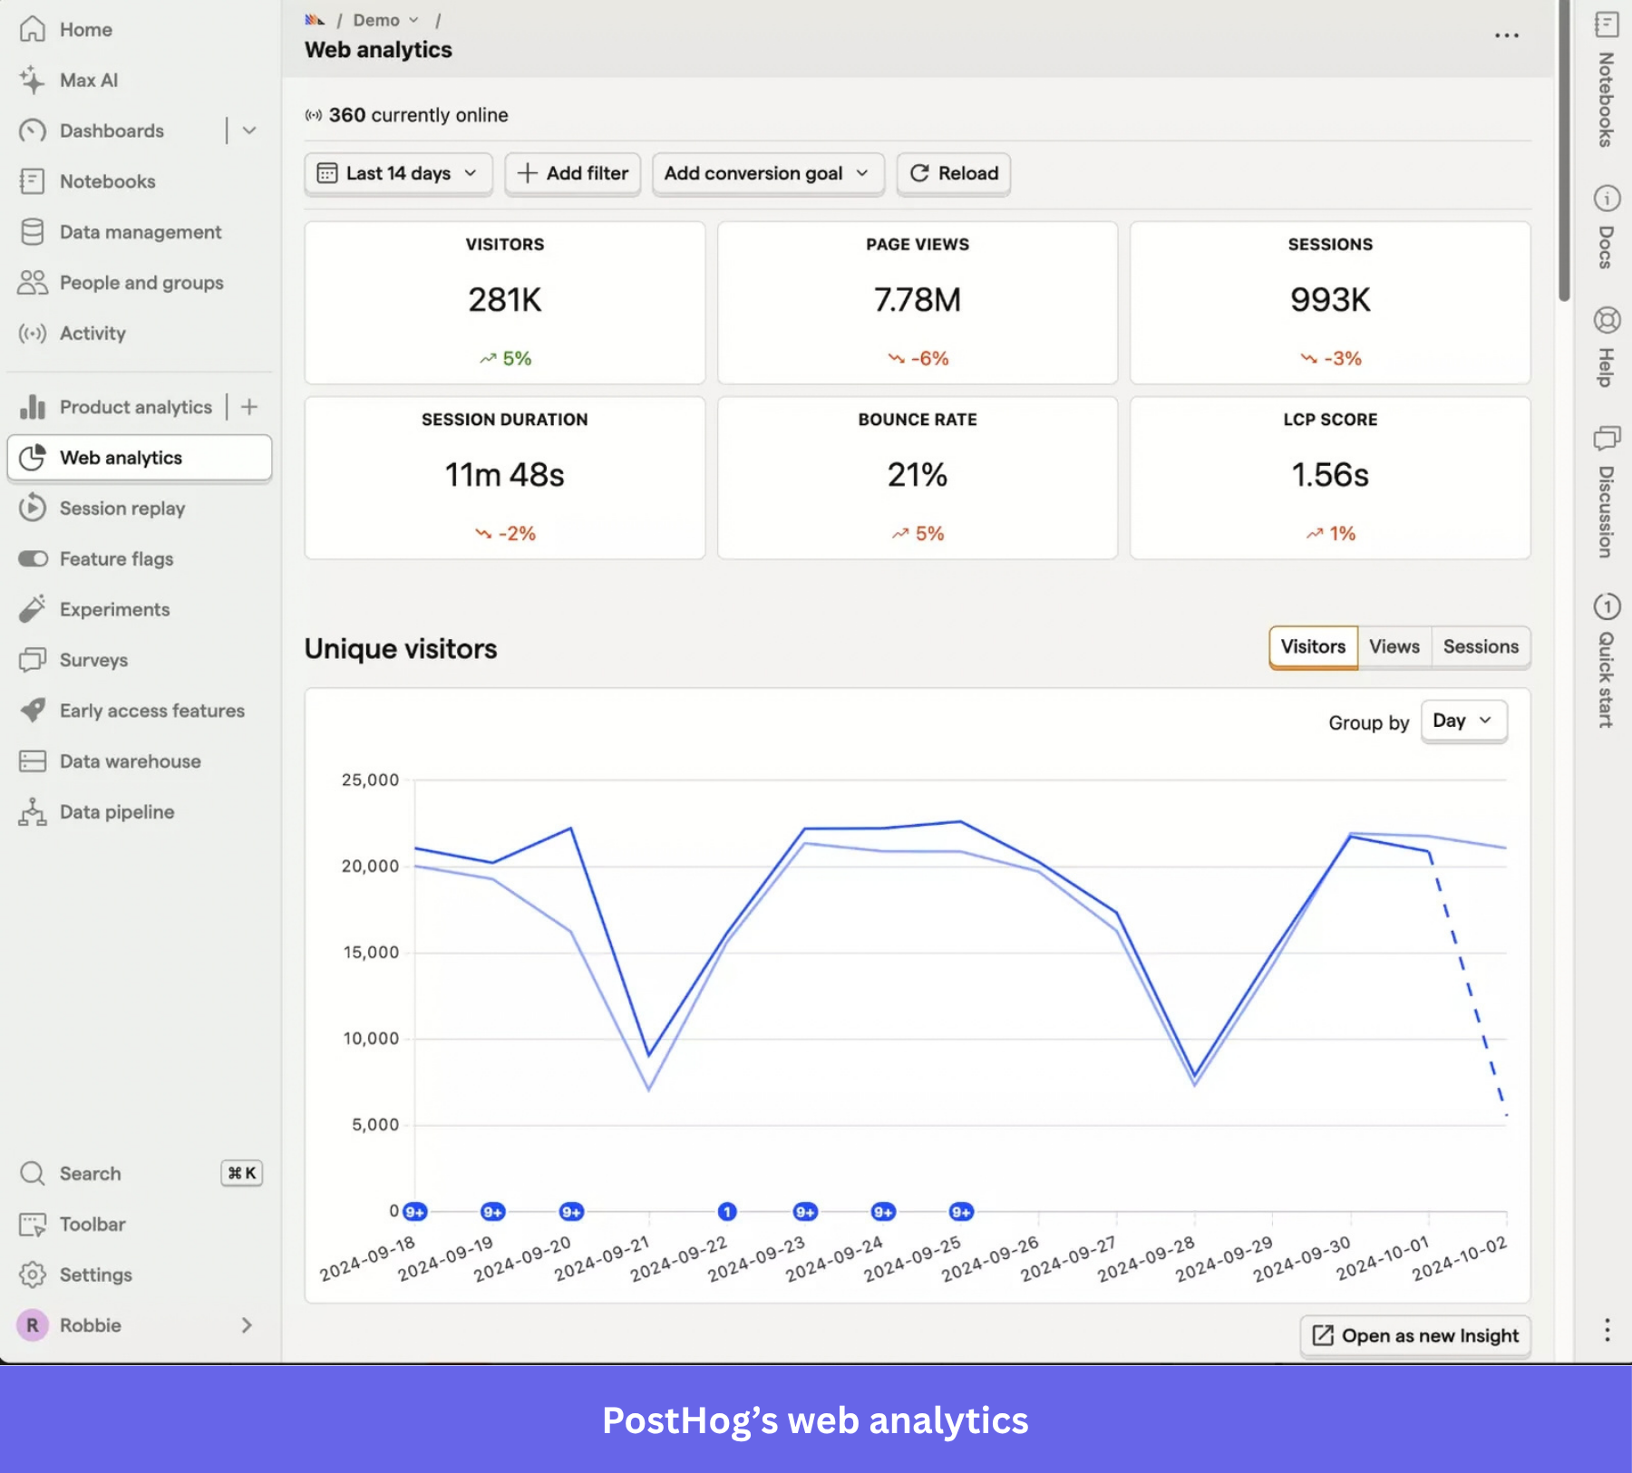This screenshot has height=1473, width=1632.
Task: Select Web analytics in the sidebar
Action: (x=140, y=459)
